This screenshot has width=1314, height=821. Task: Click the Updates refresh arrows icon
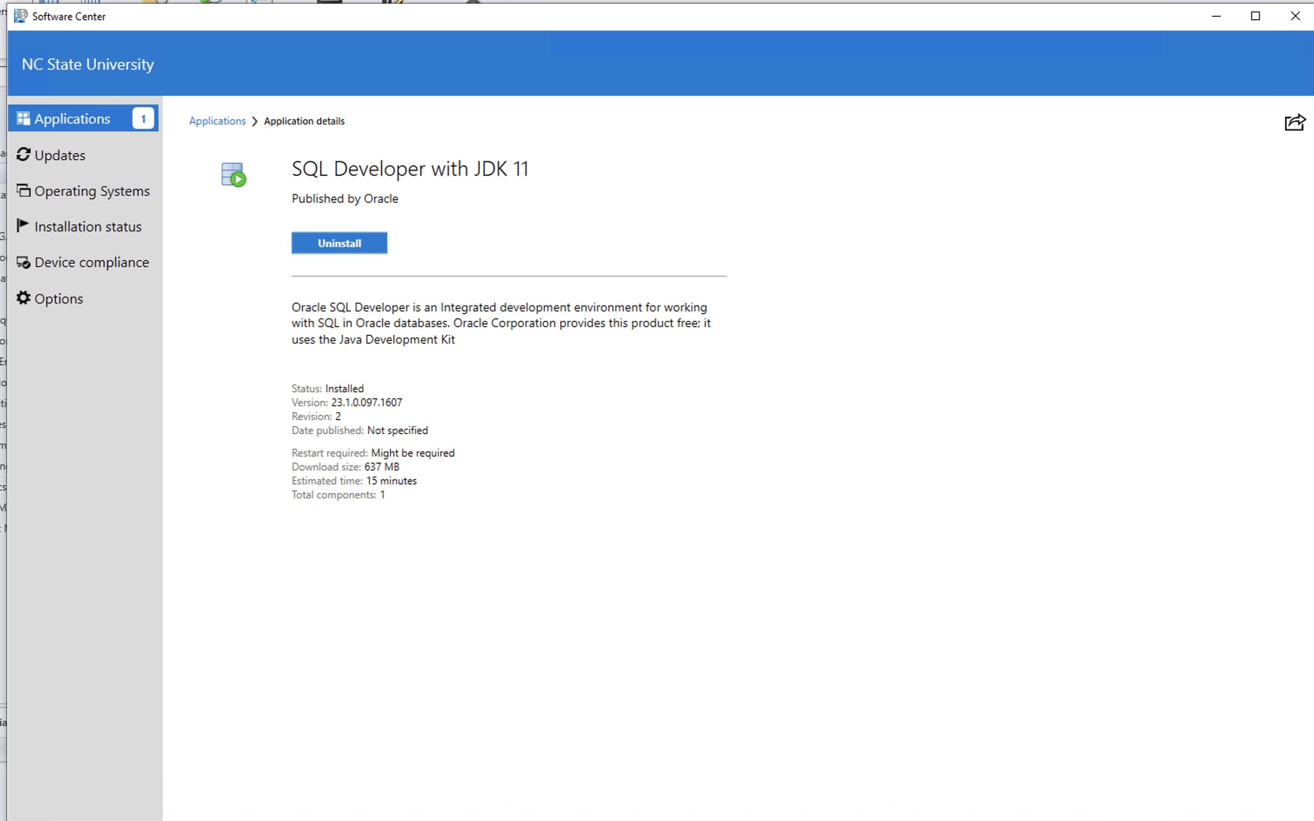coord(23,155)
